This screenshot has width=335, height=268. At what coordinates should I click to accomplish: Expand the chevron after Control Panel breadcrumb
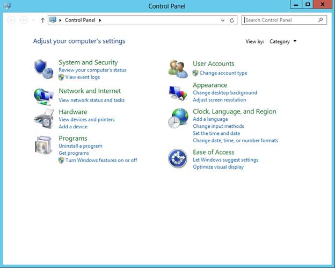(x=100, y=20)
